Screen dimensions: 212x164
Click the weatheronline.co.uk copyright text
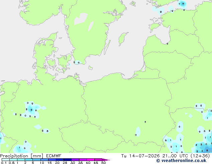[x=181, y=161]
